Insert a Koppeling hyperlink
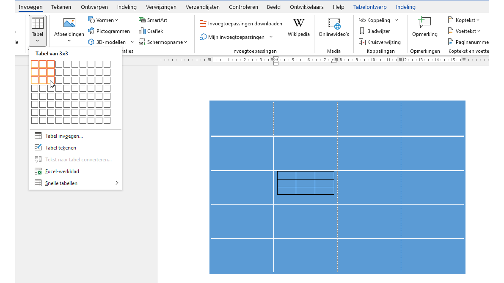The width and height of the screenshot is (504, 283). pyautogui.click(x=375, y=20)
